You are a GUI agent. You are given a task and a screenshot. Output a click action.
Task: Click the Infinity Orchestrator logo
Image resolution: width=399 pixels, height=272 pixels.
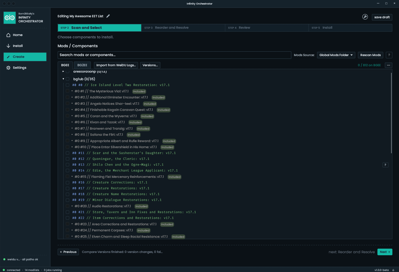[x=10, y=18]
